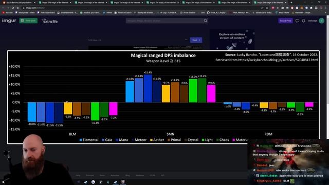Click the search magnifier icon

(206, 21)
